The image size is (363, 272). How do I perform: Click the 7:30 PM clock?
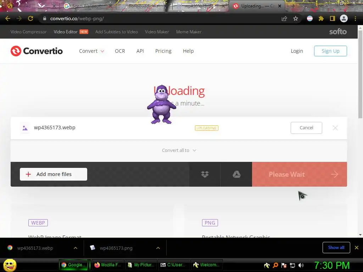(331, 265)
